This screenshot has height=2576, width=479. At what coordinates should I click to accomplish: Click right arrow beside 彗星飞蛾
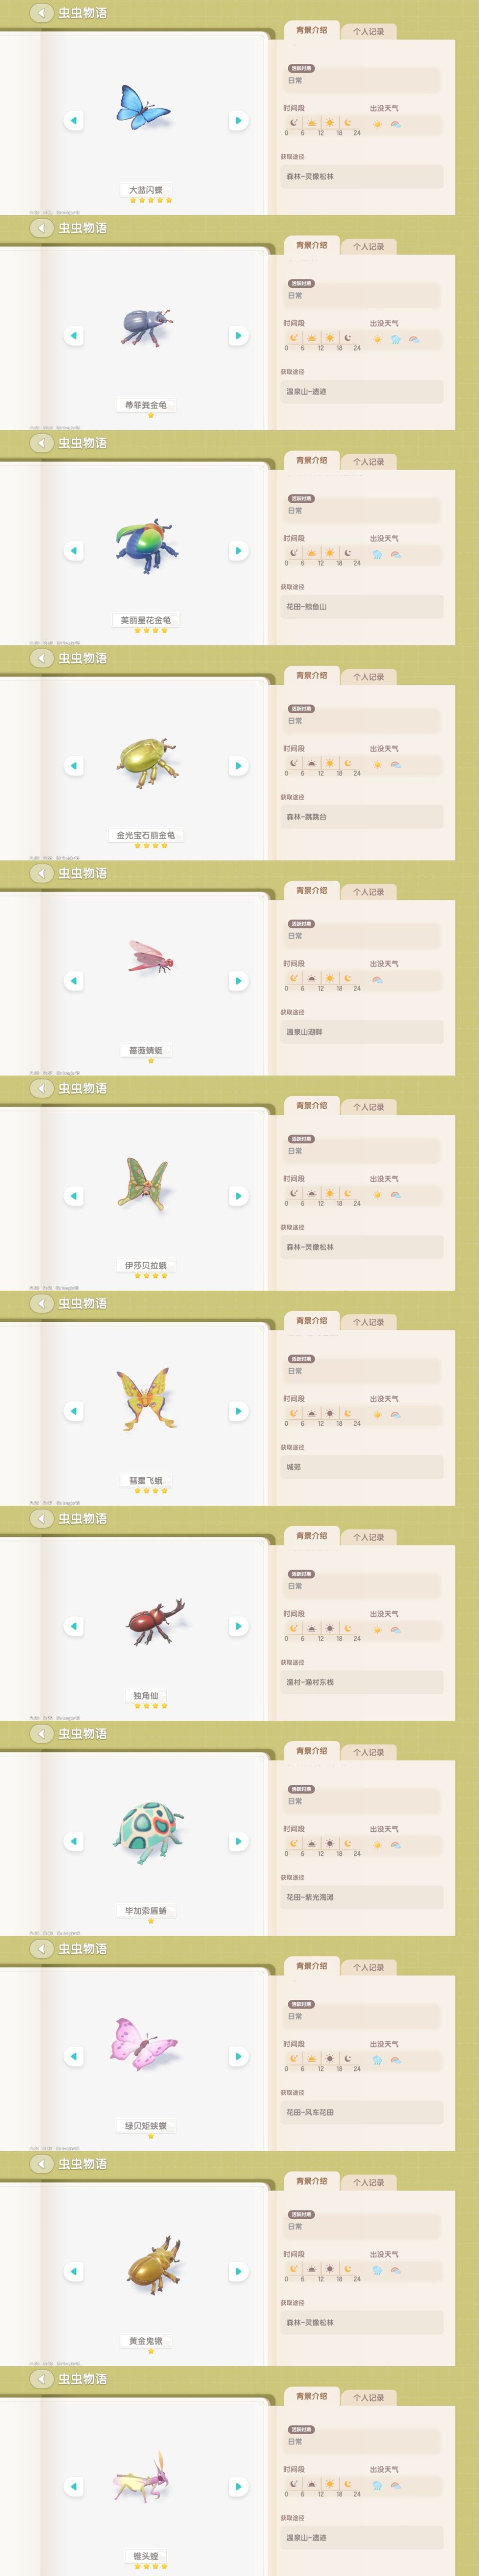[238, 1411]
